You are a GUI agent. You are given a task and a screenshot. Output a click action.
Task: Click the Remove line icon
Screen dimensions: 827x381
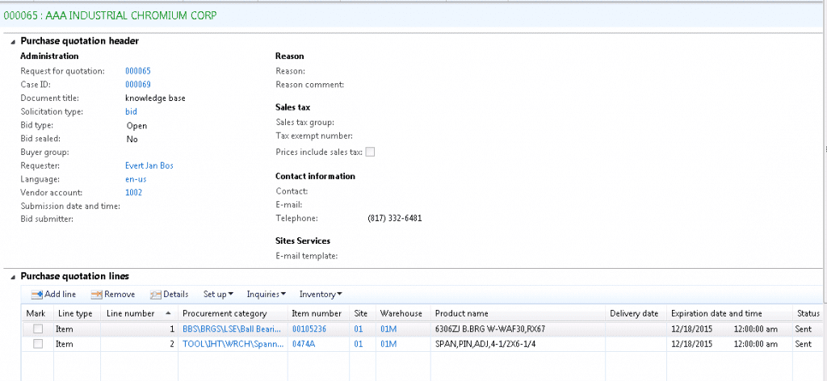[x=96, y=295]
